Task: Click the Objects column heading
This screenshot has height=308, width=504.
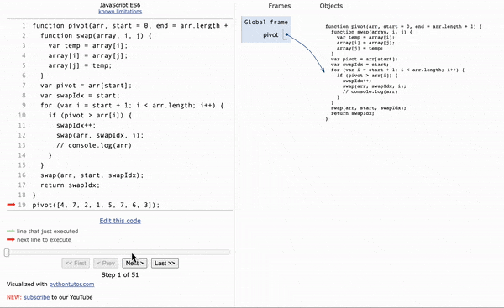Action: tap(331, 6)
